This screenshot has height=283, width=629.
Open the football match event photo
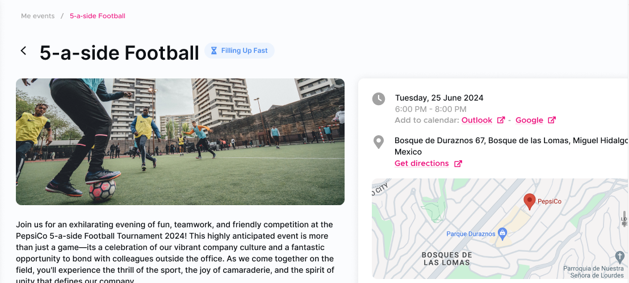pyautogui.click(x=180, y=141)
